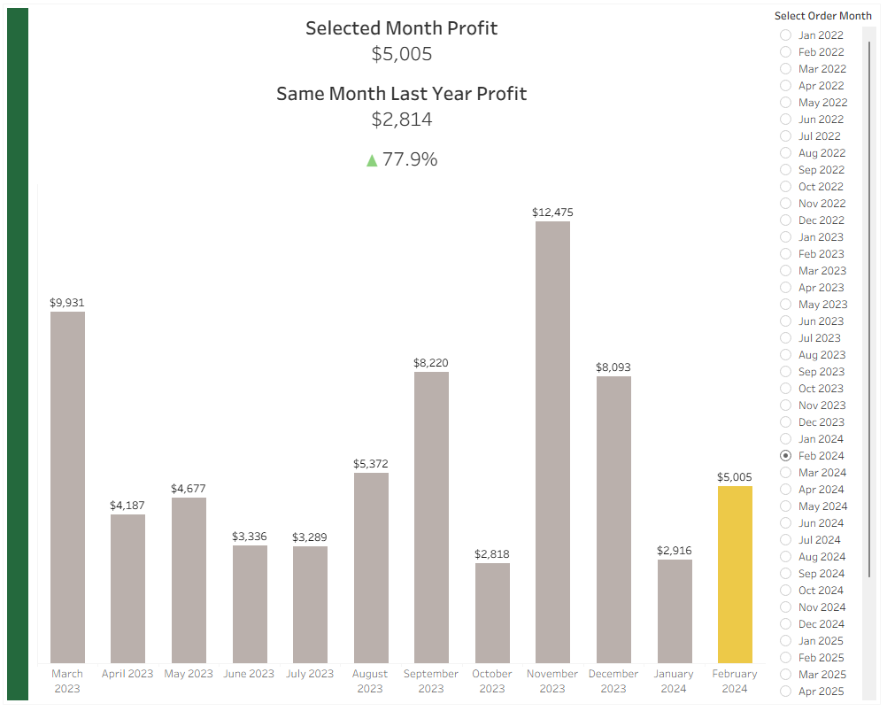Select Dec 2023 in month list

click(x=785, y=422)
